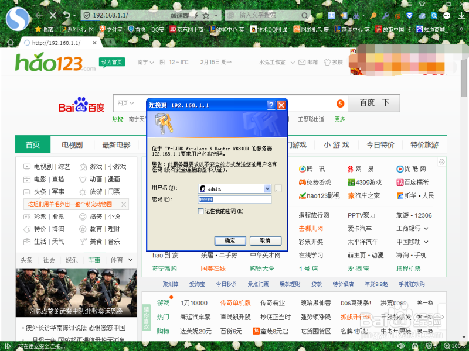Open the browser main menu lines icon

409,4
